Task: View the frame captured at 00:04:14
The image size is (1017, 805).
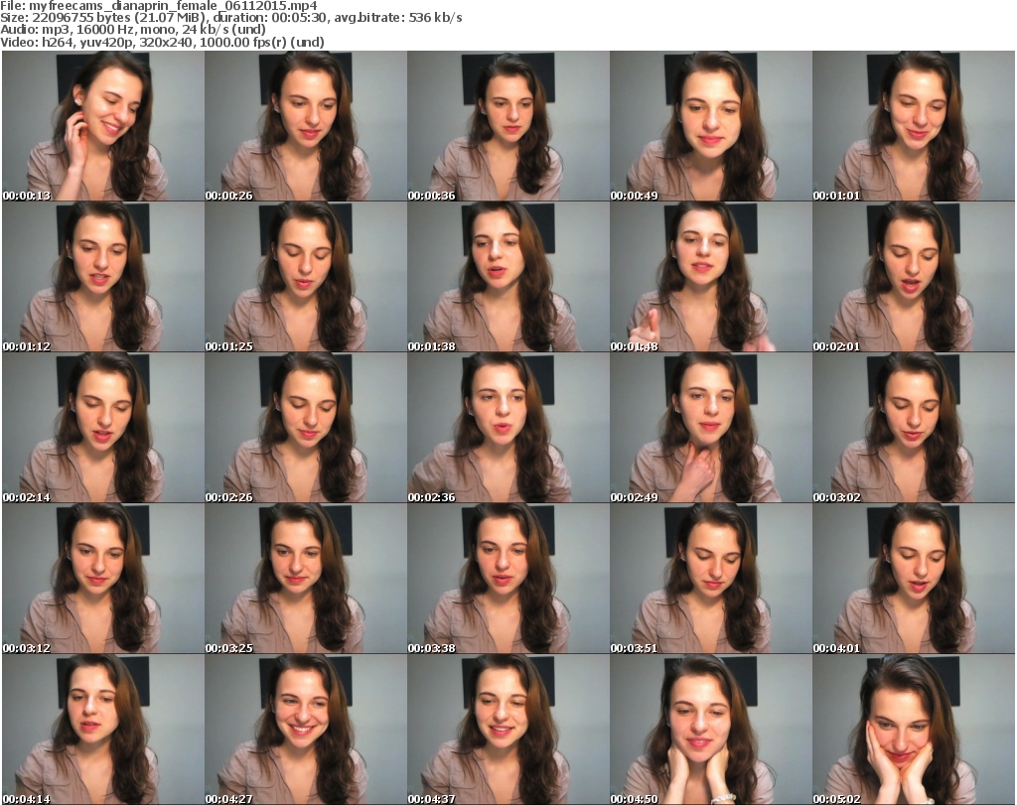Action: click(x=103, y=730)
